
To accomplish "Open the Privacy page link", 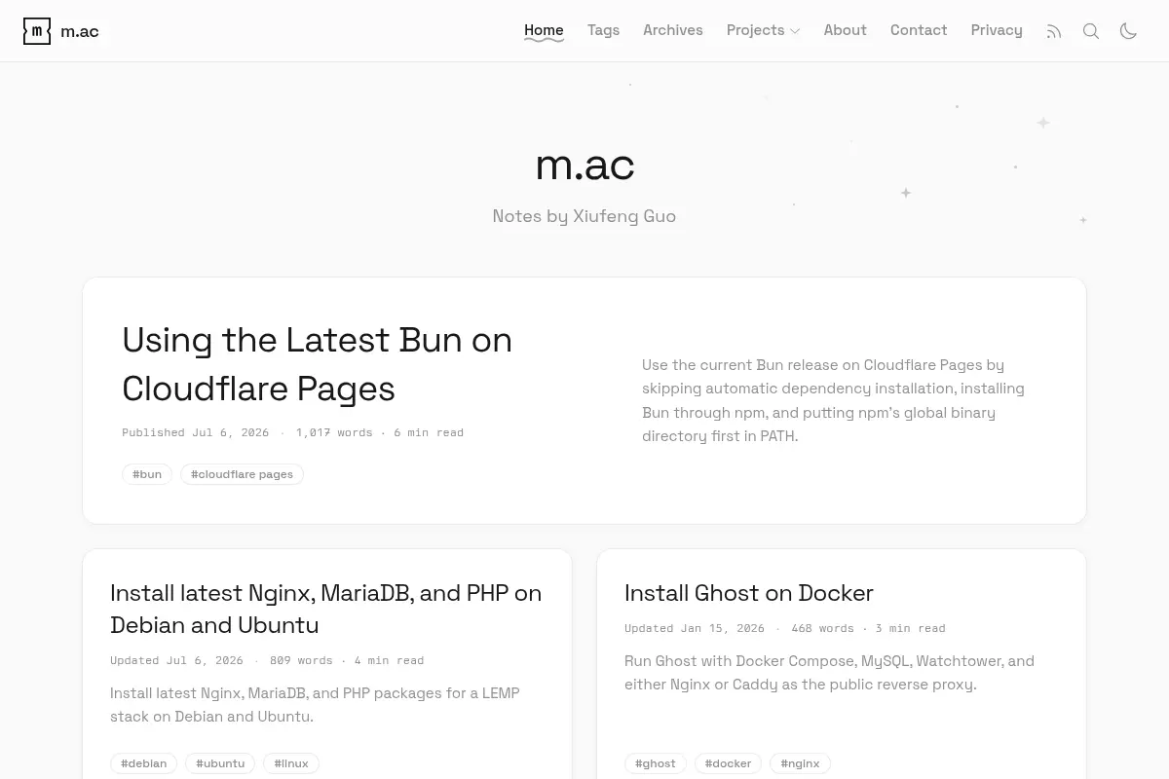I will (997, 30).
